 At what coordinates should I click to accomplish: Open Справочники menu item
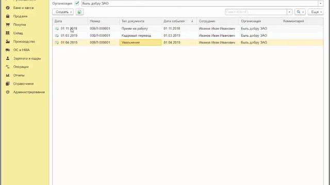tap(23, 84)
